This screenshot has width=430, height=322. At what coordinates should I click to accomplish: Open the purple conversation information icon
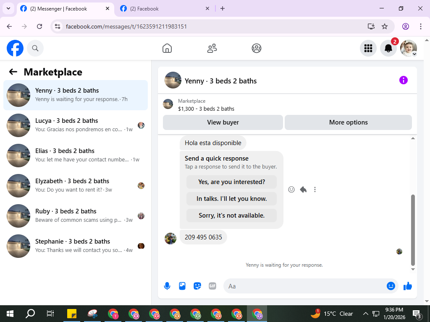coord(404,80)
